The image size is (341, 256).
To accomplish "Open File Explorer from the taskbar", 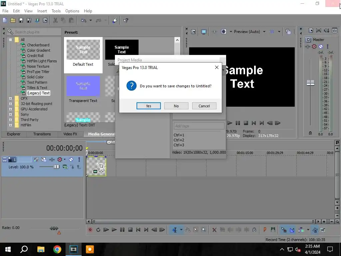I will coord(41,249).
